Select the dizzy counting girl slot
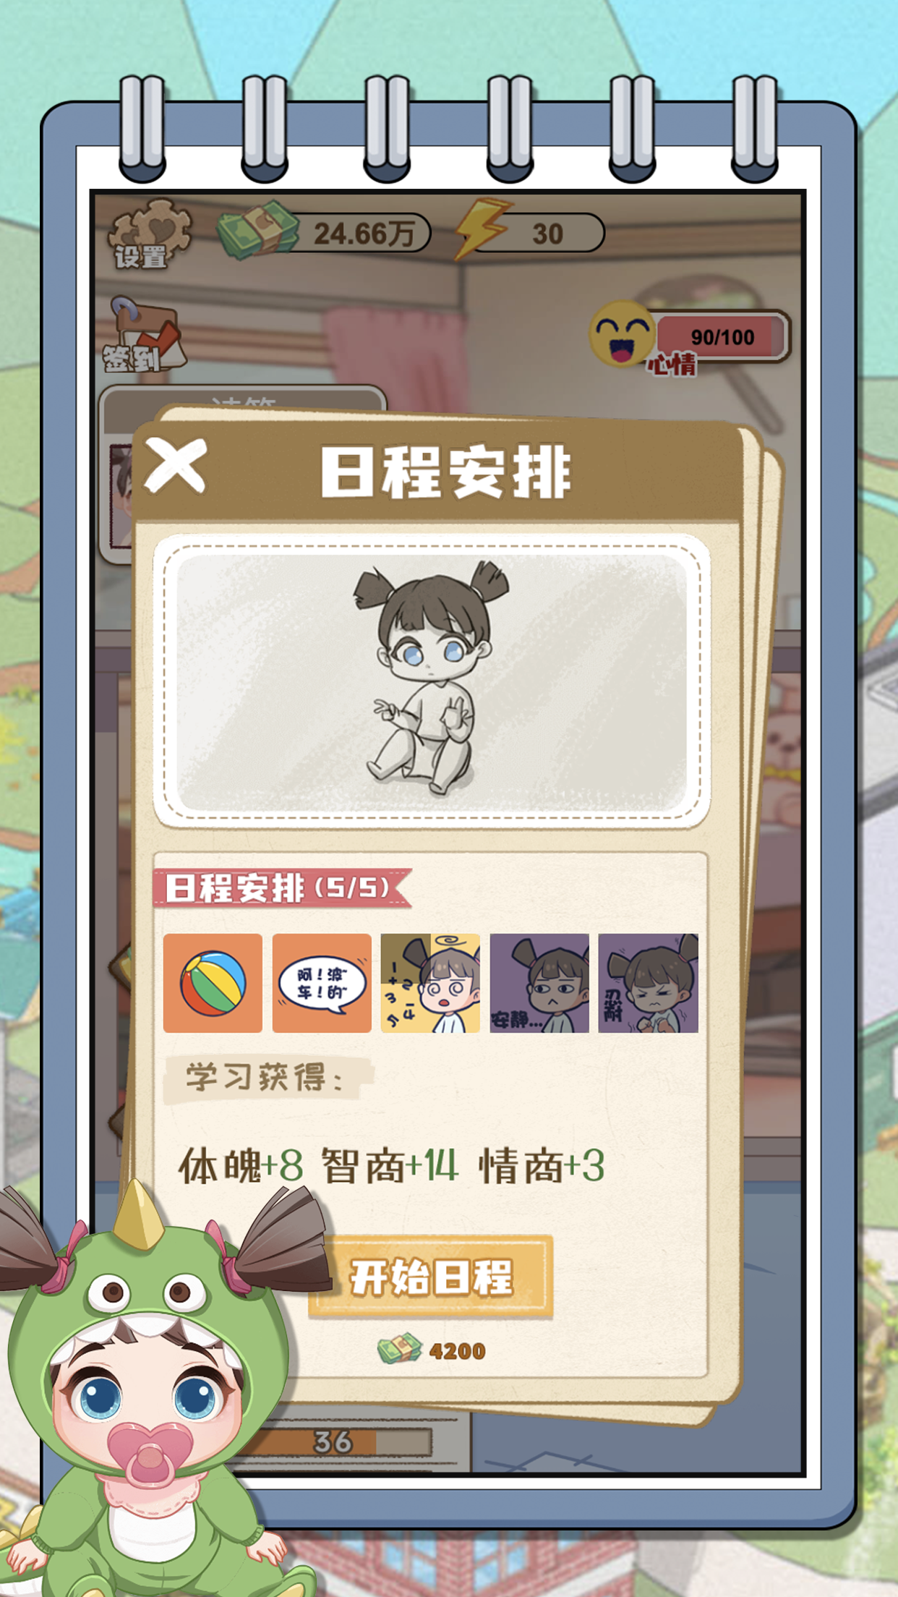This screenshot has width=898, height=1597. coord(430,983)
